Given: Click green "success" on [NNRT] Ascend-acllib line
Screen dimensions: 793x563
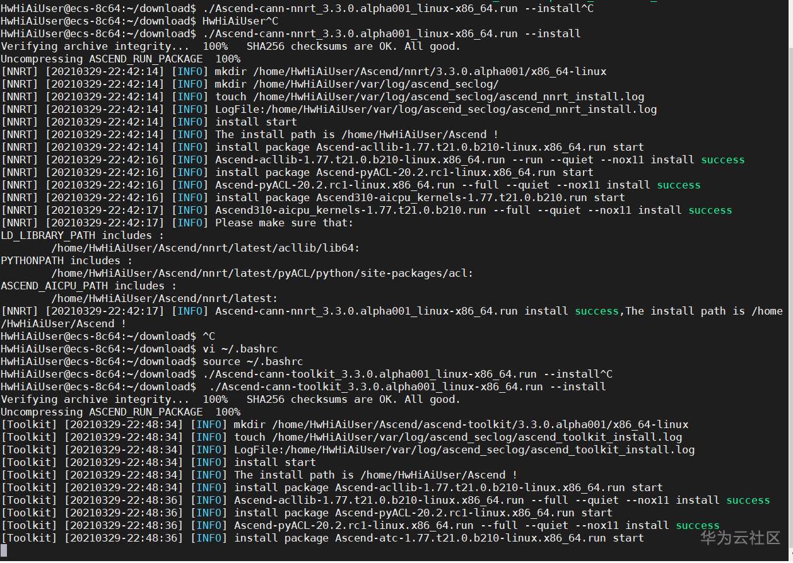Looking at the screenshot, I should click(x=723, y=160).
